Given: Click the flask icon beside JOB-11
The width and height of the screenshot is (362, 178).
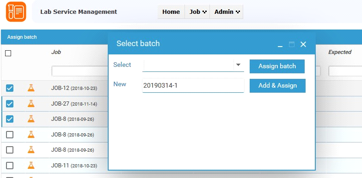Looking at the screenshot, I should (x=31, y=165).
